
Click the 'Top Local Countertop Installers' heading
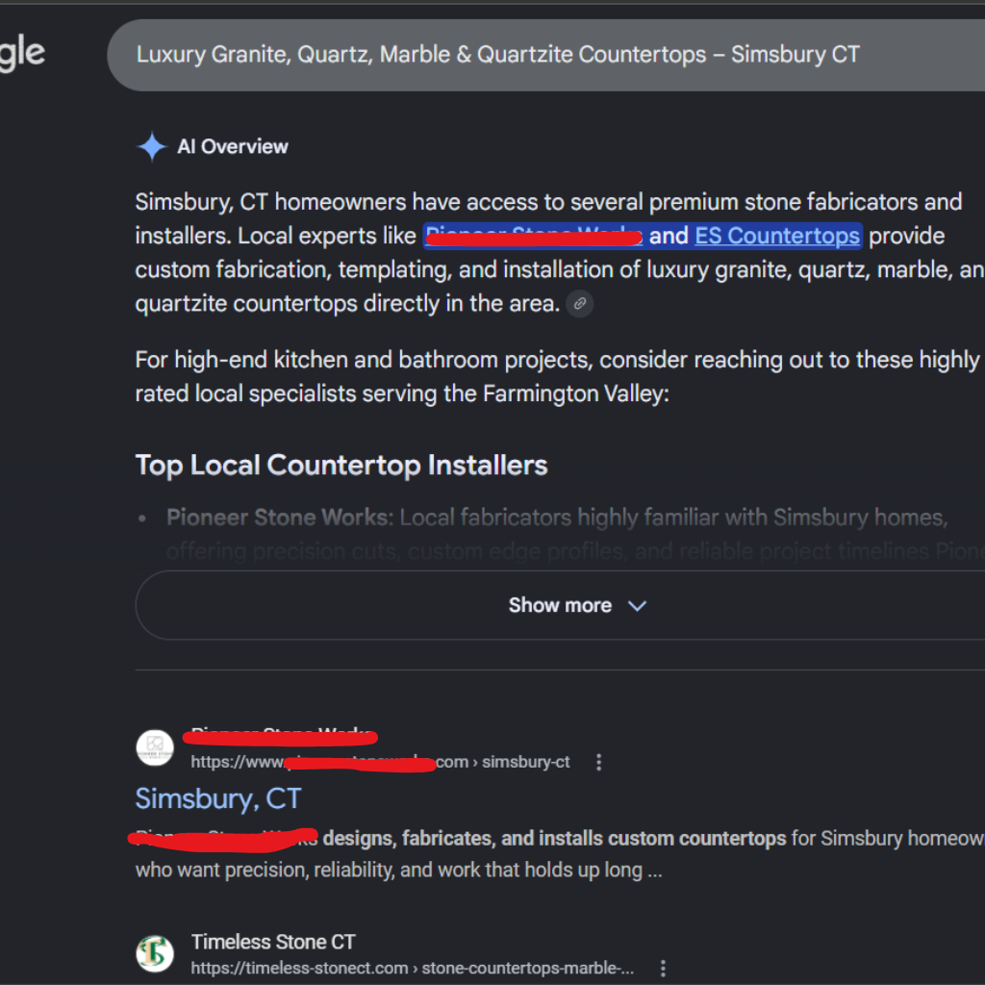point(341,466)
